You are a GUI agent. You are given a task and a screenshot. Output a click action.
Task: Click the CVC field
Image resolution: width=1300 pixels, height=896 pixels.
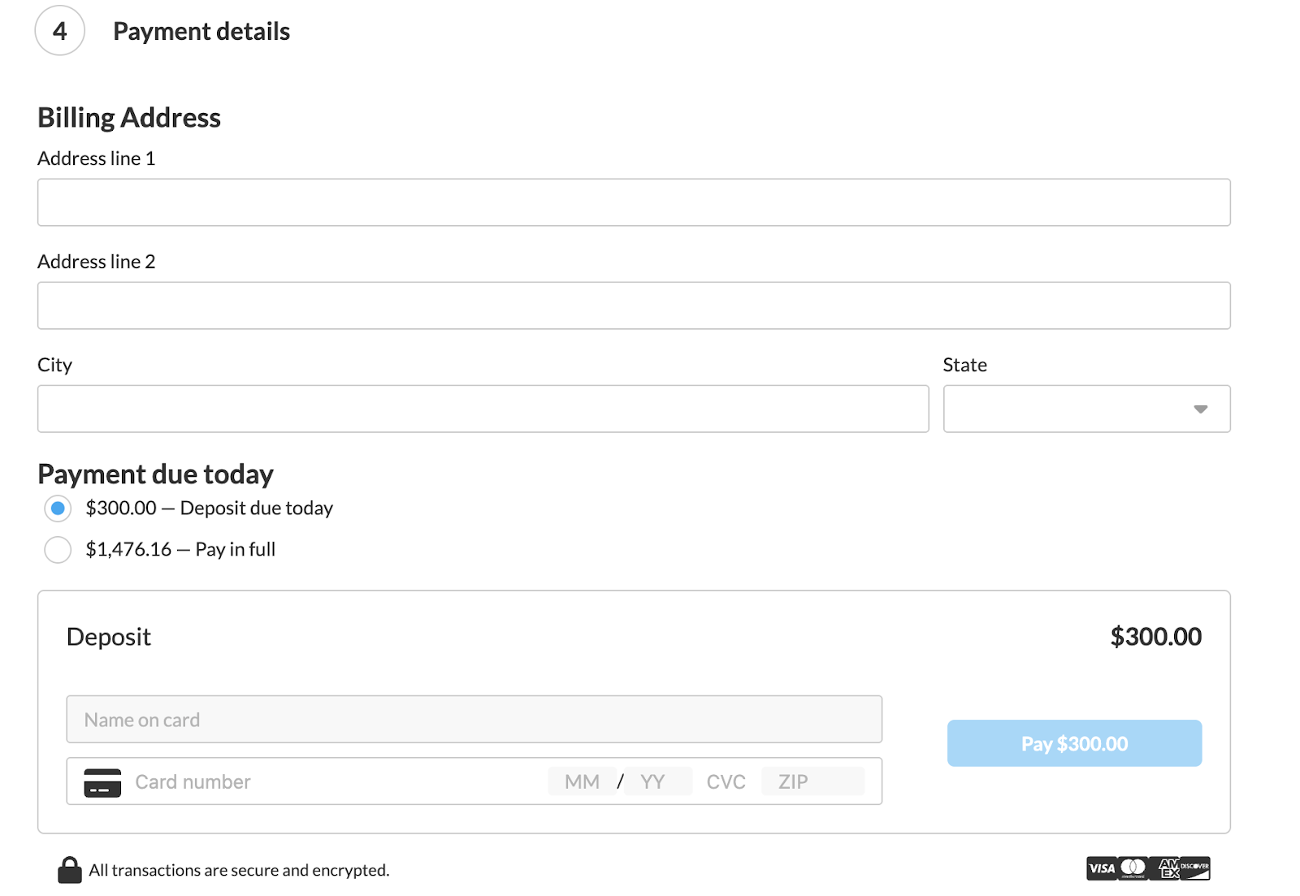tap(726, 782)
